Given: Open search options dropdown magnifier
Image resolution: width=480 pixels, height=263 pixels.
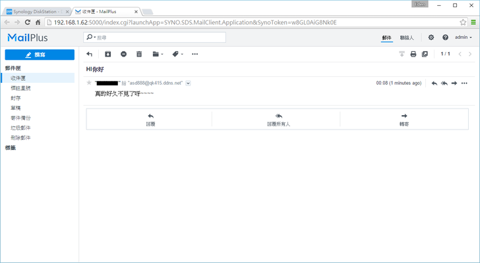Looking at the screenshot, I should tap(91, 37).
